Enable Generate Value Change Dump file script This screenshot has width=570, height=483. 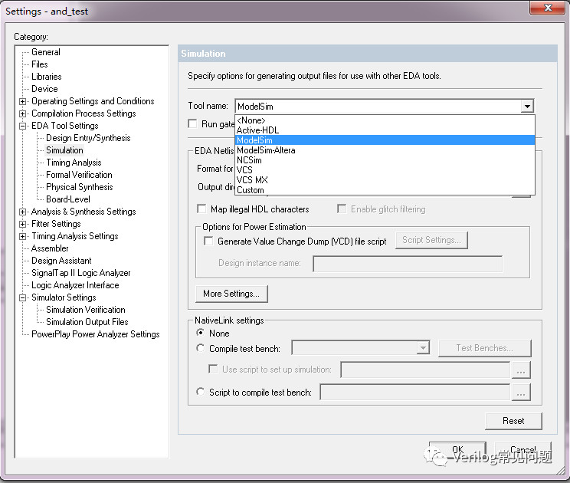[x=208, y=241]
